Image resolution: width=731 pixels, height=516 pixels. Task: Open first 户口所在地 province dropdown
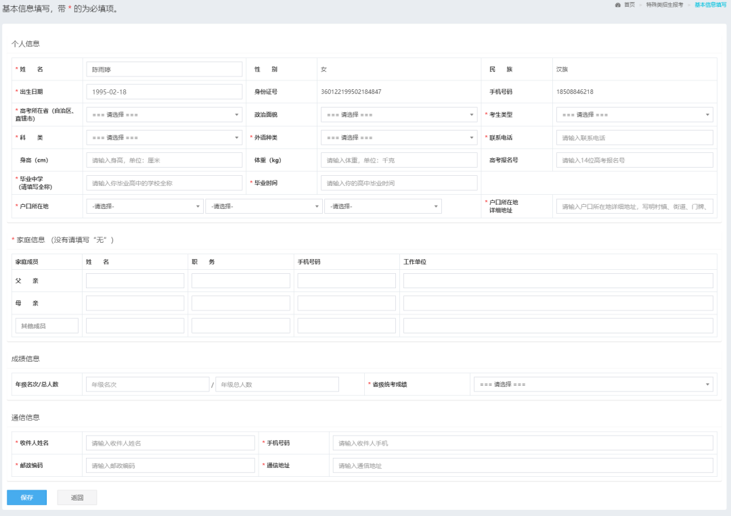click(145, 206)
